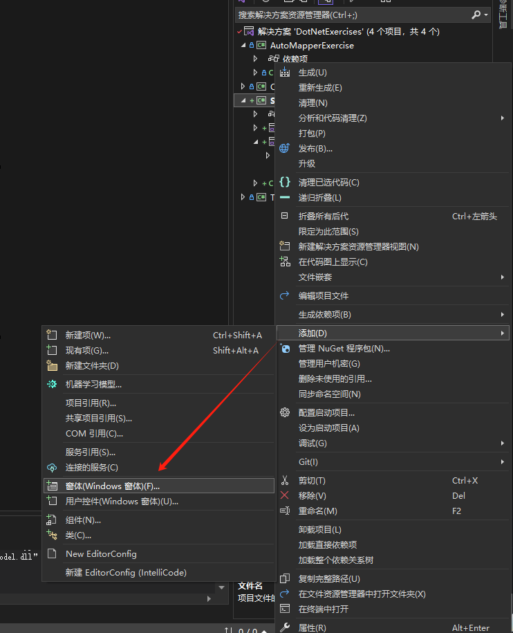
Task: Click the scissors Cut (剪切) icon
Action: click(x=285, y=480)
